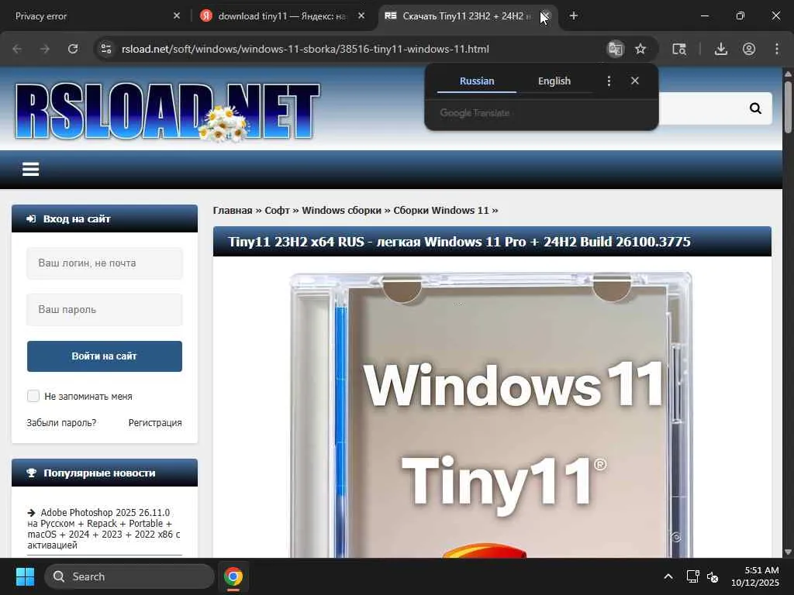Click the taskbar Search box
The width and height of the screenshot is (794, 595).
click(x=129, y=576)
